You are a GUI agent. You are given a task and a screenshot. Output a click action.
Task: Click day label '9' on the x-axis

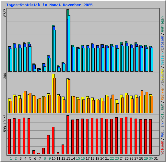click(50, 158)
